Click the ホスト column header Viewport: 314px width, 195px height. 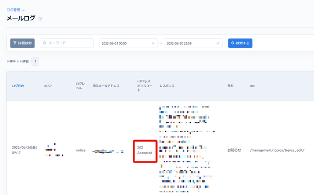(48, 86)
